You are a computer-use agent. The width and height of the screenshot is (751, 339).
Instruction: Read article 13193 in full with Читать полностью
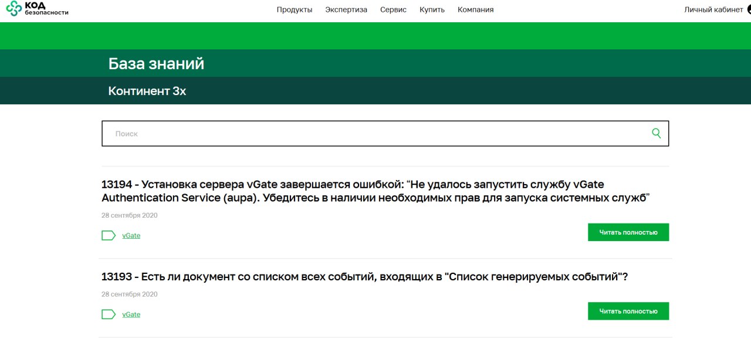(x=628, y=311)
